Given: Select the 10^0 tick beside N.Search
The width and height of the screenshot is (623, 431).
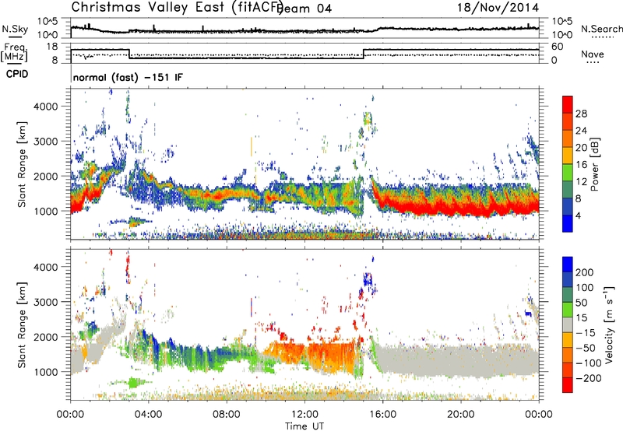Looking at the screenshot, I should tap(562, 35).
